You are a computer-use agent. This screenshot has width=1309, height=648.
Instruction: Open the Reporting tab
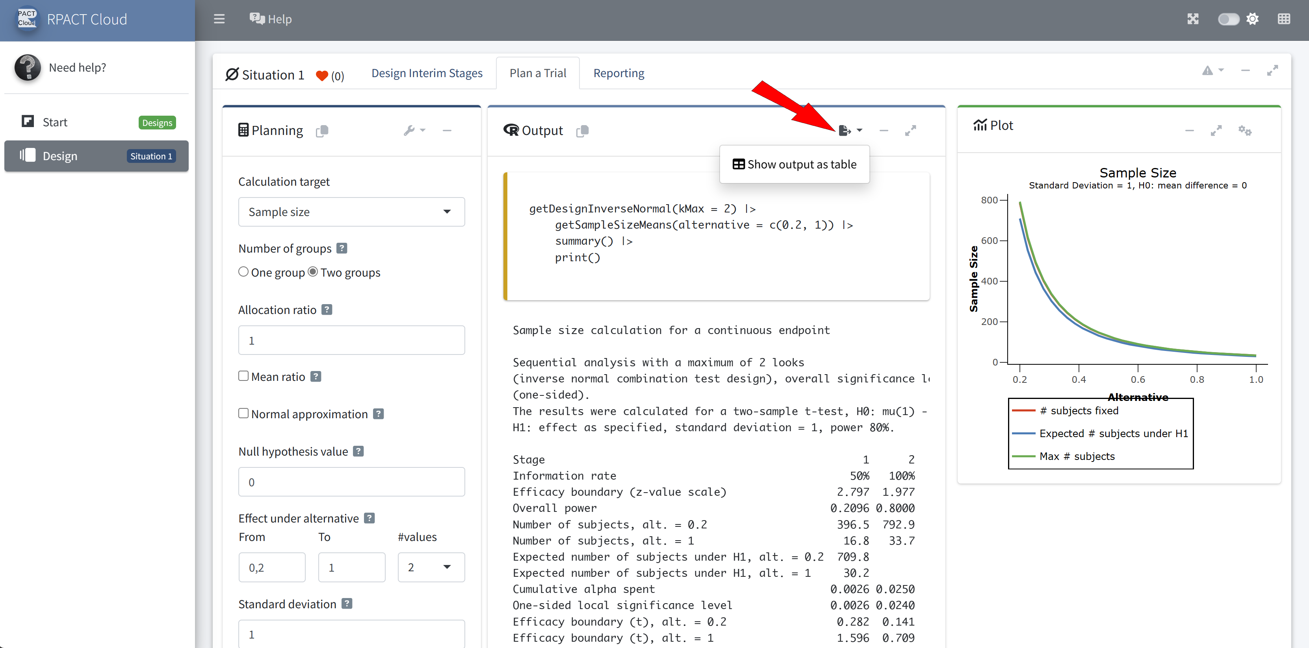tap(618, 73)
